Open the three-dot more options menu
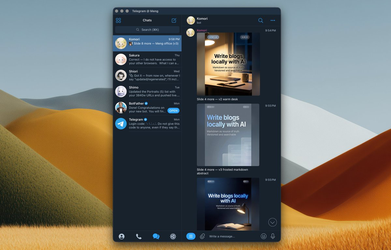 click(273, 21)
